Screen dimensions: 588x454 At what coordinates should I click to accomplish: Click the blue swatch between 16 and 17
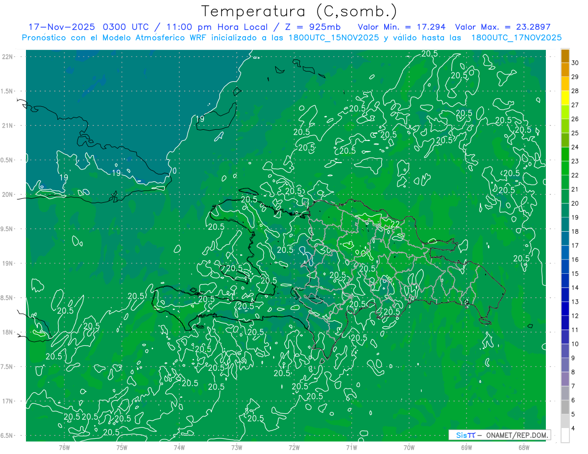coord(565,253)
